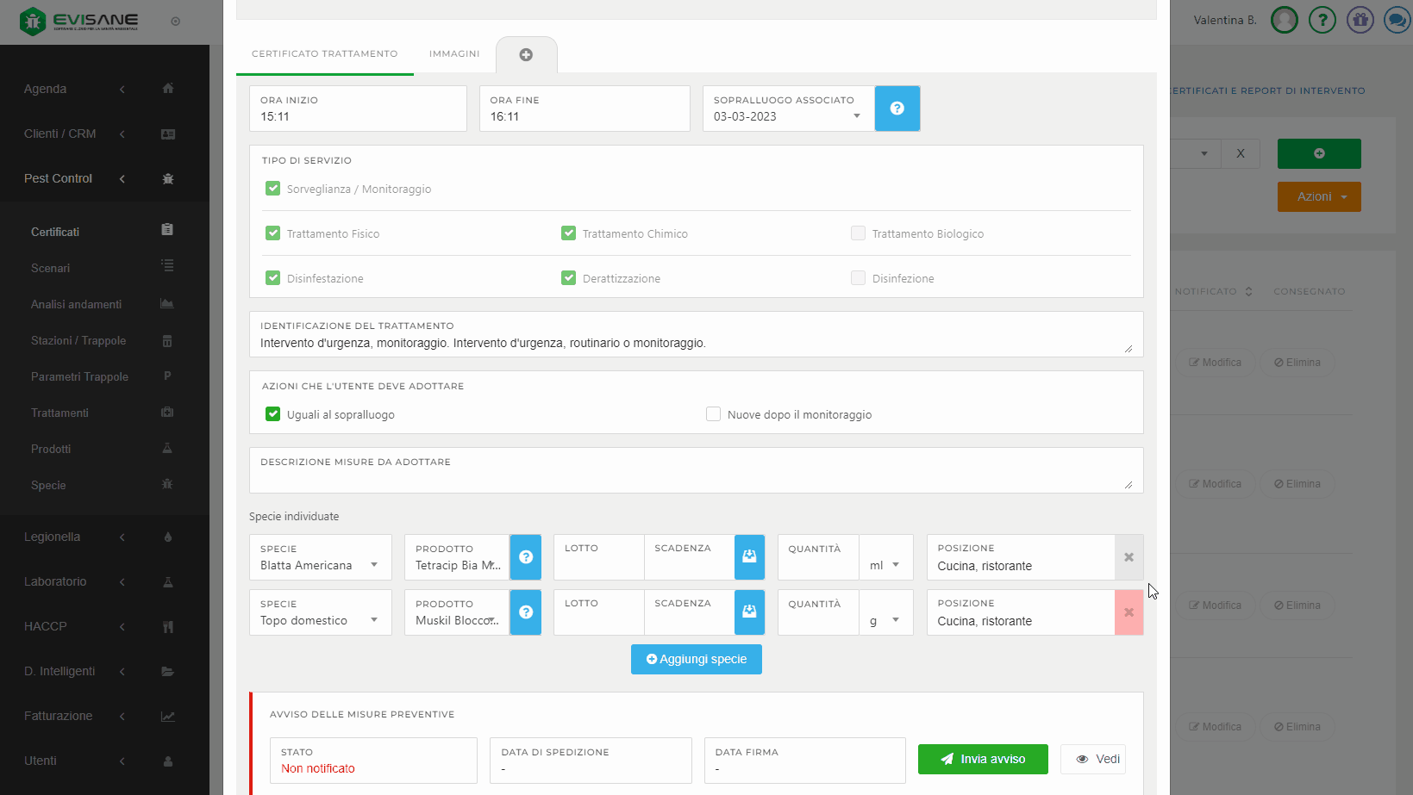Open the lot picker icon in the Topo domestico row
Image resolution: width=1413 pixels, height=795 pixels.
click(x=749, y=612)
